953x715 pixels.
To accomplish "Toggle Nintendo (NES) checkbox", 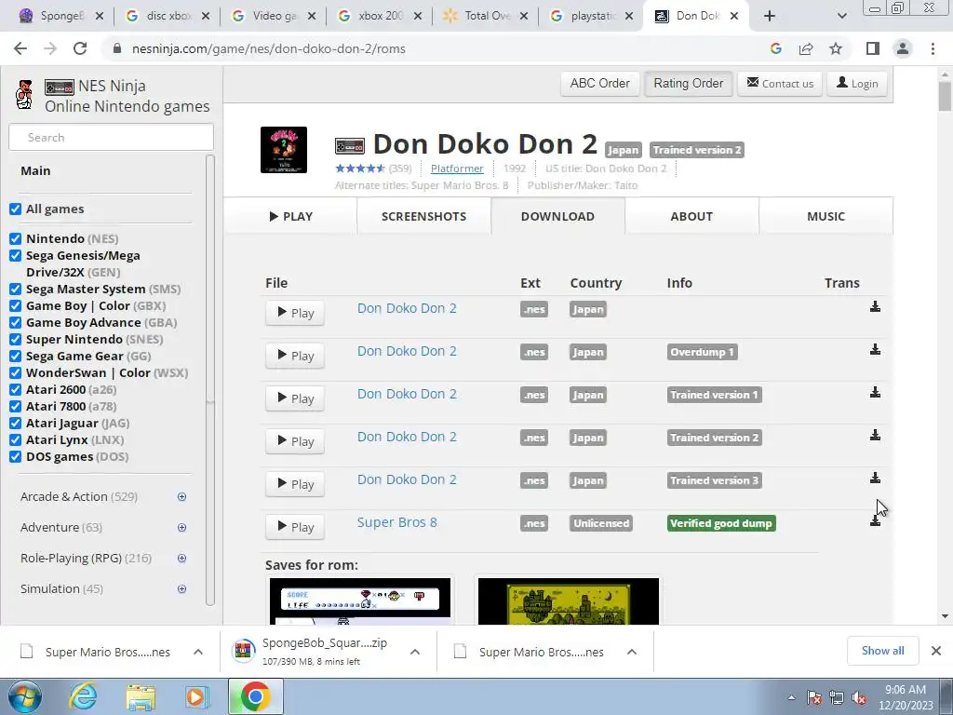I will click(x=15, y=239).
